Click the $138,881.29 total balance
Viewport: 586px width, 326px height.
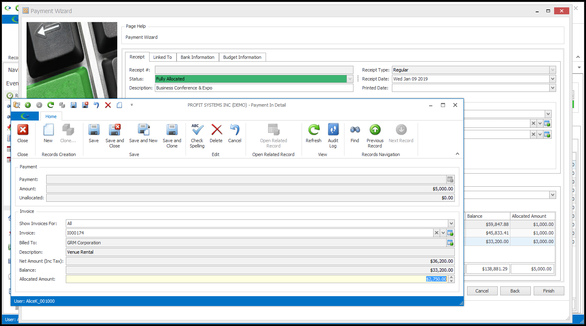488,269
